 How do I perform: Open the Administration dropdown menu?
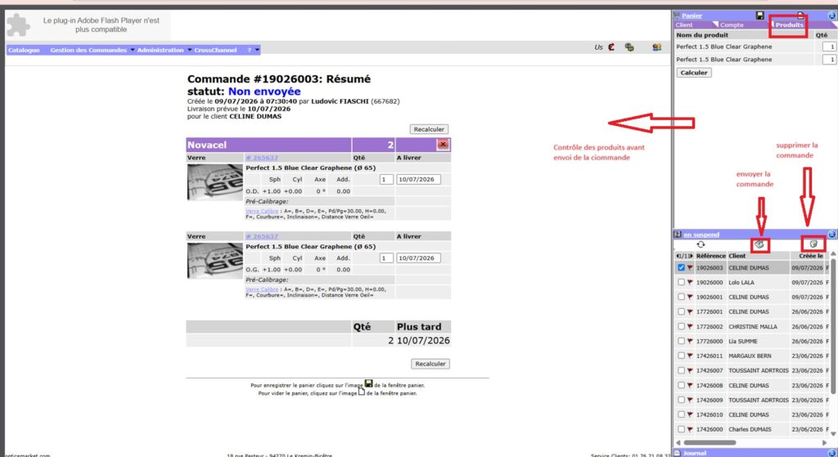pyautogui.click(x=164, y=50)
